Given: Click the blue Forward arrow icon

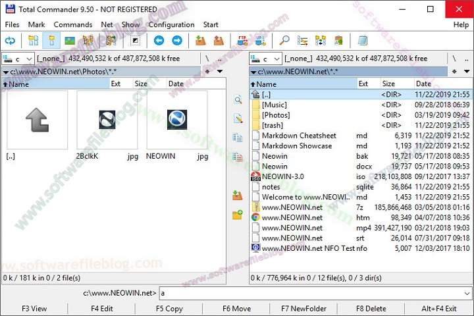Looking at the screenshot, I should (x=176, y=41).
